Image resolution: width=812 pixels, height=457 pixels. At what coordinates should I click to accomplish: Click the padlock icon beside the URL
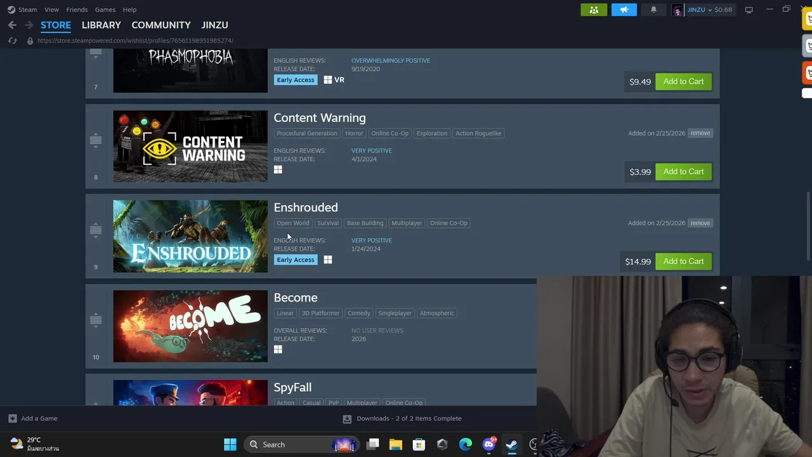coord(30,41)
